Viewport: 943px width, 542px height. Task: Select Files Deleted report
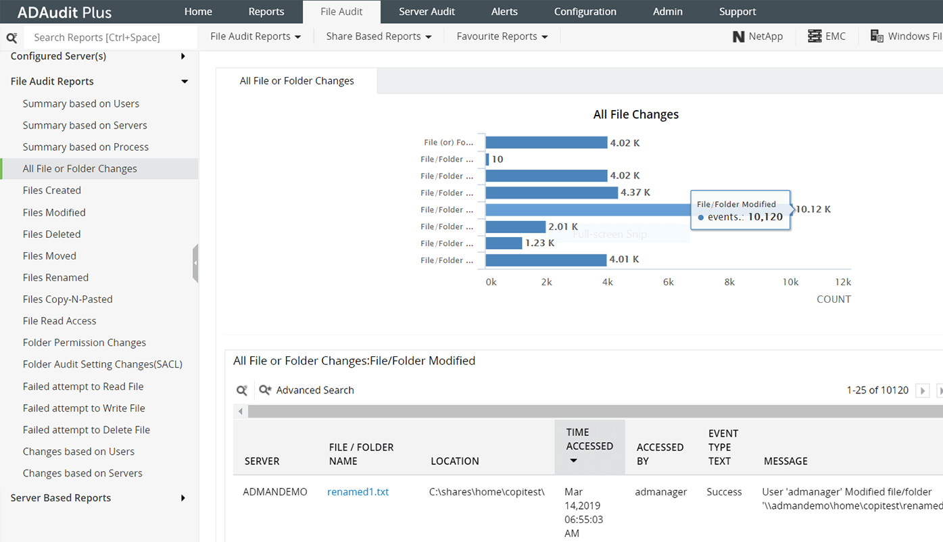pyautogui.click(x=51, y=234)
